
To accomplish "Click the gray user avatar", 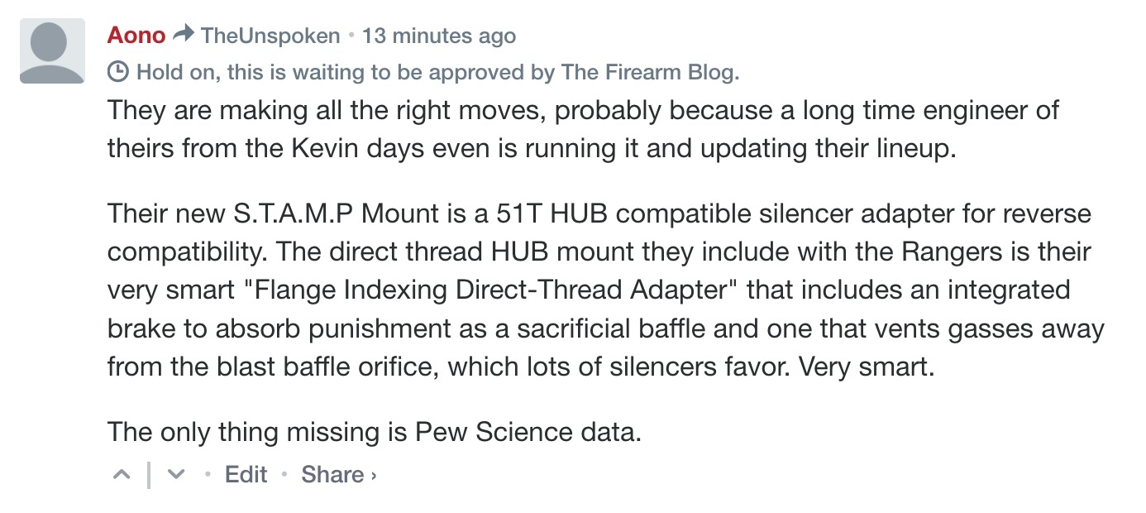I will coord(52,50).
